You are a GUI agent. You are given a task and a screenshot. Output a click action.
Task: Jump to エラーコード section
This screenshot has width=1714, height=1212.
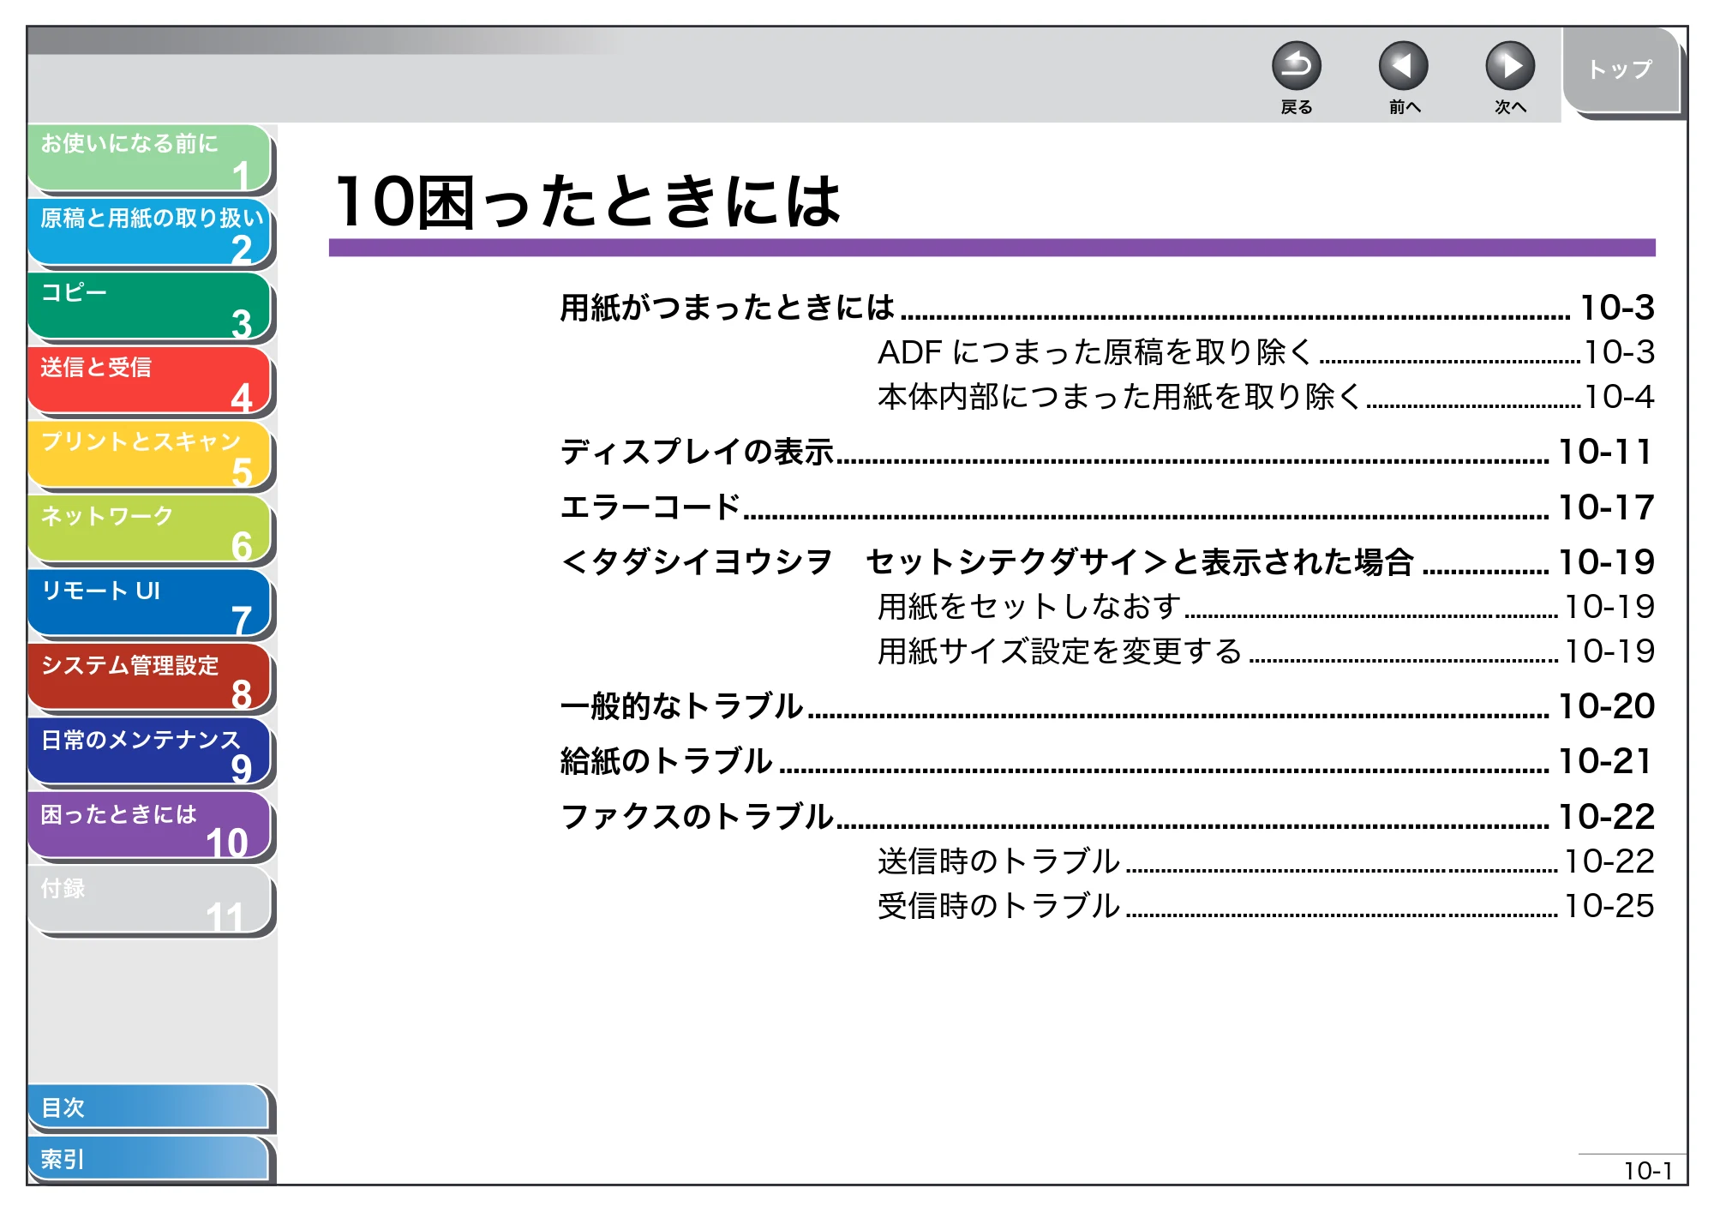click(1107, 507)
